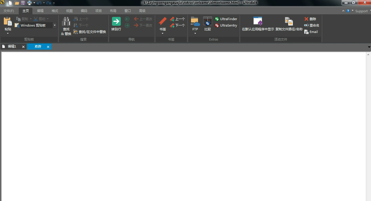371x201 pixels.
Task: Launch the Compare (比较) tool icon
Action: (207, 21)
